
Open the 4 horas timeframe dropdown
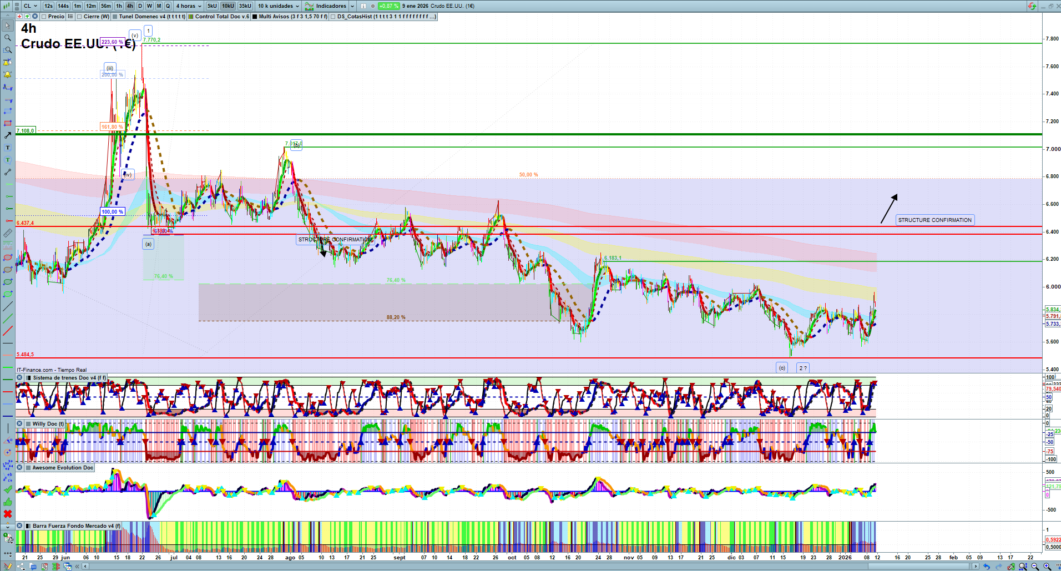coord(189,6)
